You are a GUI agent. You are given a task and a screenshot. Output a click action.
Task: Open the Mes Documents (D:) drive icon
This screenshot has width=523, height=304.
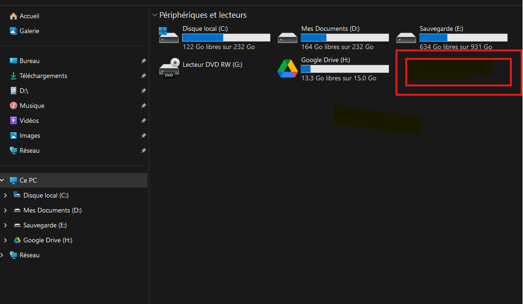tap(288, 38)
